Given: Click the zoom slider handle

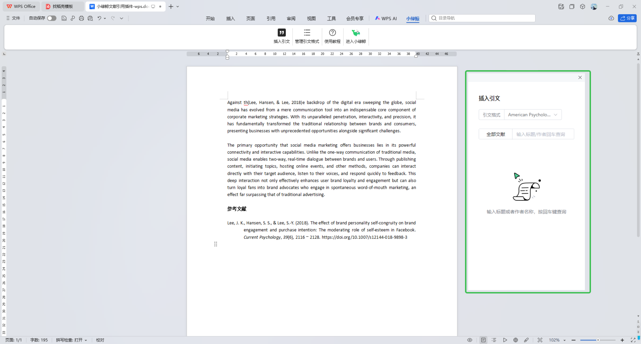Looking at the screenshot, I should [x=598, y=340].
